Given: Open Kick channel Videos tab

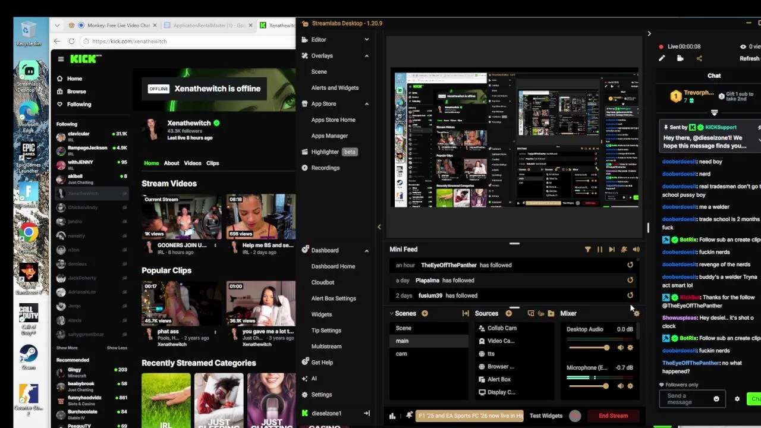Looking at the screenshot, I should 192,163.
